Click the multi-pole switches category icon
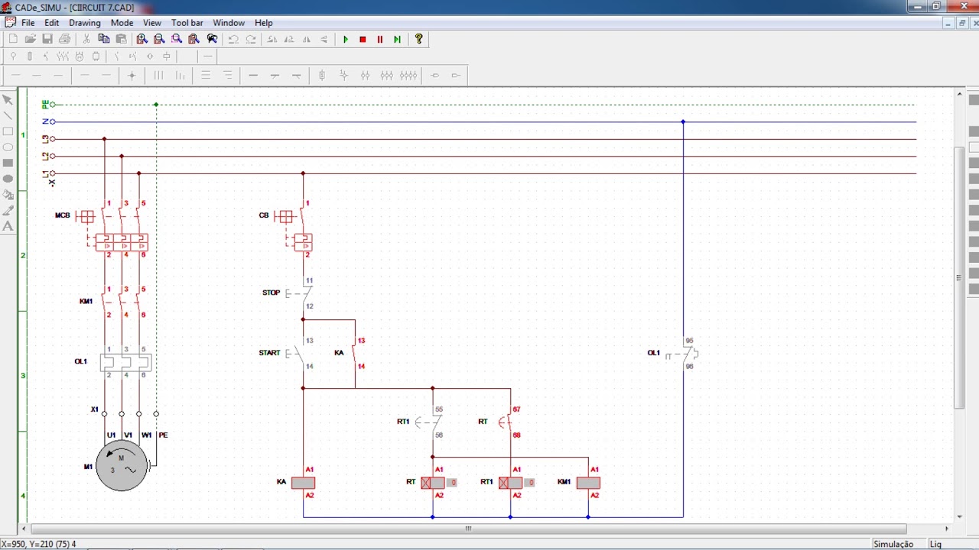The image size is (979, 550). (x=63, y=57)
